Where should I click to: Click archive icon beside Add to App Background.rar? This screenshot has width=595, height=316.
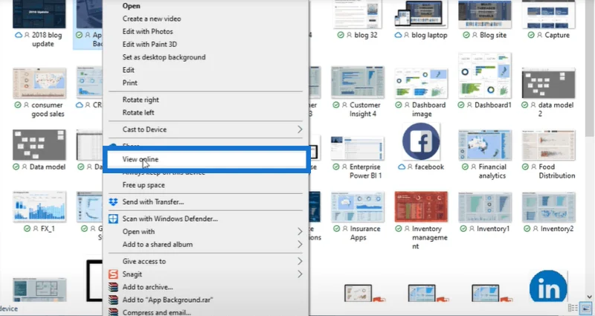(113, 300)
